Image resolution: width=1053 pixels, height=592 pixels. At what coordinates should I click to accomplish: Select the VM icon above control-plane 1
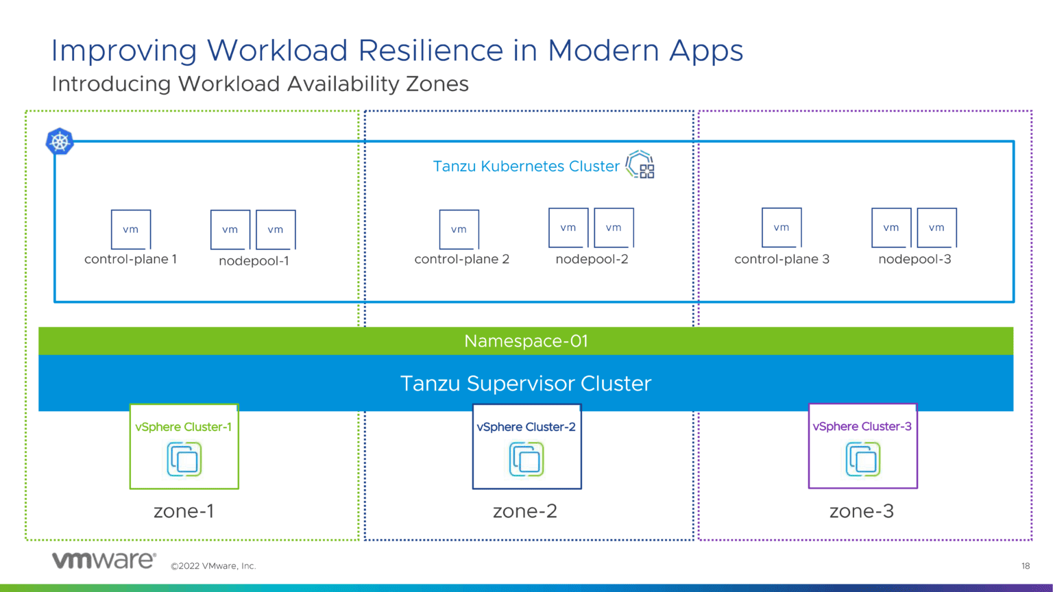click(130, 229)
